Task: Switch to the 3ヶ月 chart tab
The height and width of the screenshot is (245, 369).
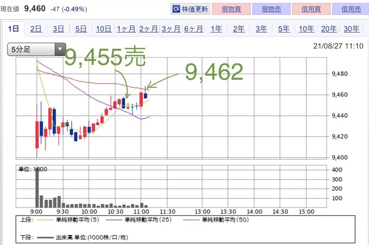Action: click(171, 29)
